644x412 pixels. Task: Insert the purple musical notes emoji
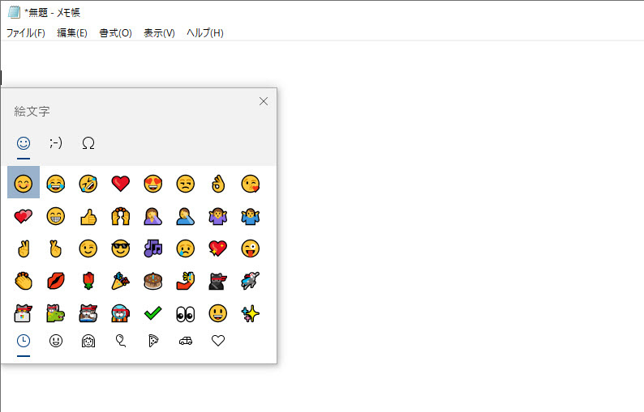pyautogui.click(x=152, y=248)
